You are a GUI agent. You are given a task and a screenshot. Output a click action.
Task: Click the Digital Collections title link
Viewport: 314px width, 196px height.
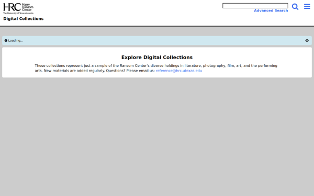(x=23, y=19)
